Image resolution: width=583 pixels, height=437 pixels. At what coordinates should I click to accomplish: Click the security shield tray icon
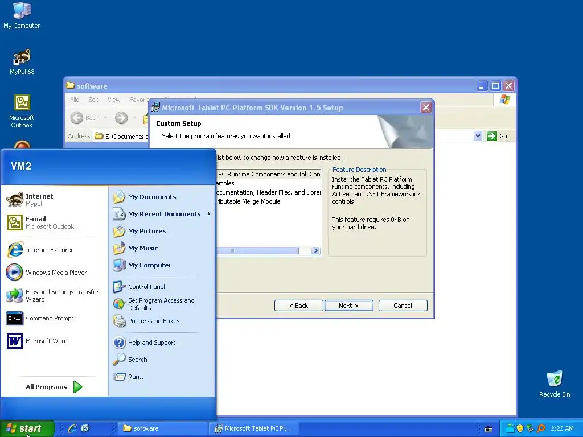tap(520, 428)
